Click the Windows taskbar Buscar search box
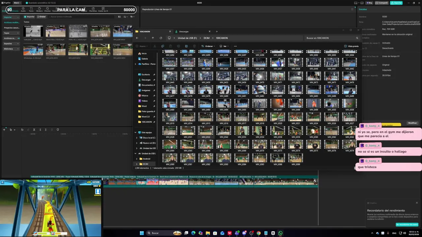Screen dimensions: 422x237 [x=164, y=233]
